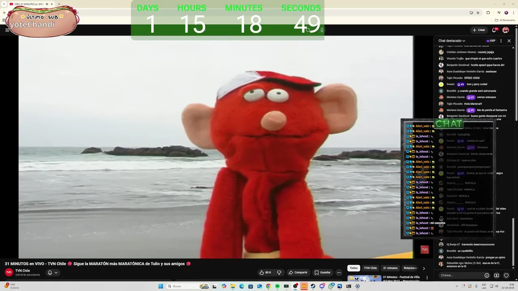Open the TVN Chile channel name link
The height and width of the screenshot is (291, 518).
coord(23,271)
